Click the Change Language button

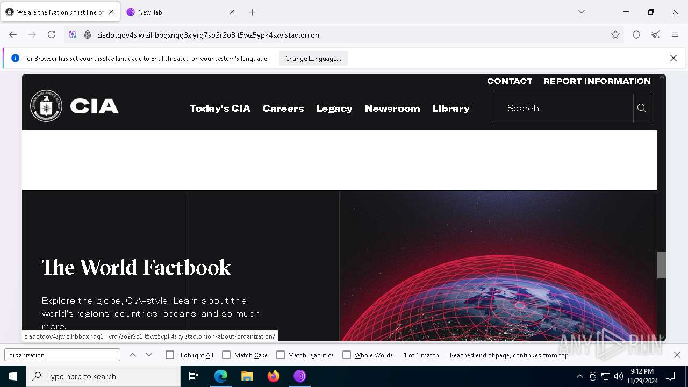(313, 58)
